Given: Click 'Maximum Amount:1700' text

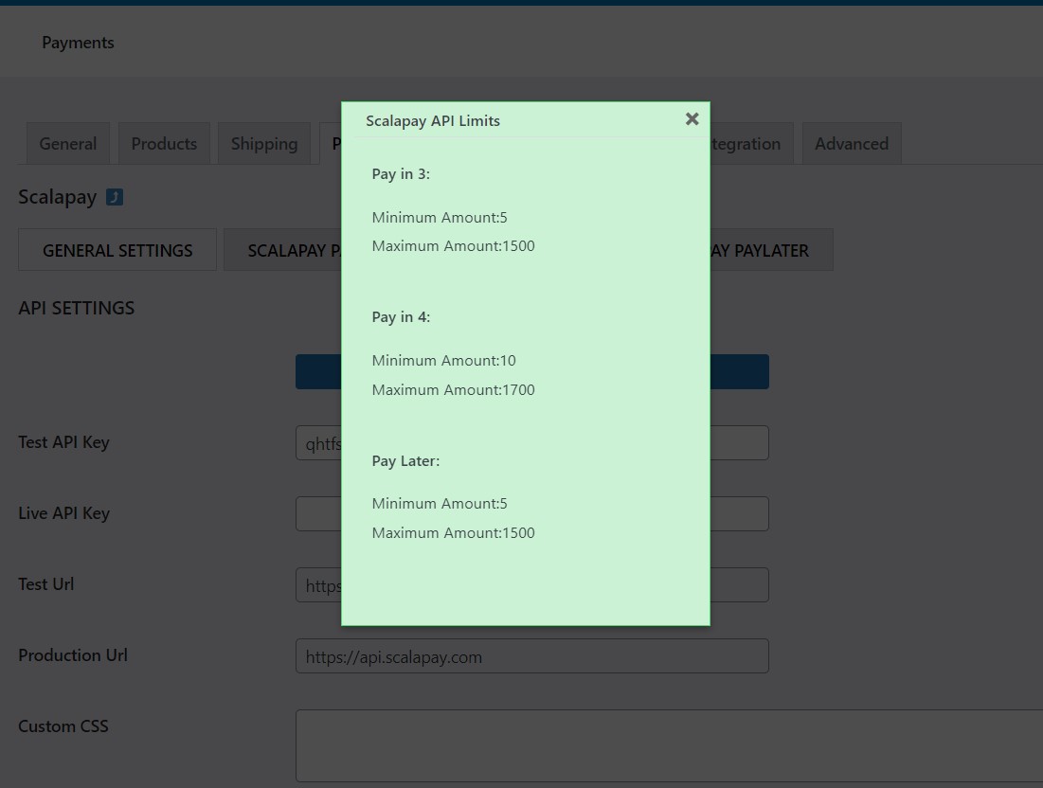Looking at the screenshot, I should pyautogui.click(x=453, y=389).
